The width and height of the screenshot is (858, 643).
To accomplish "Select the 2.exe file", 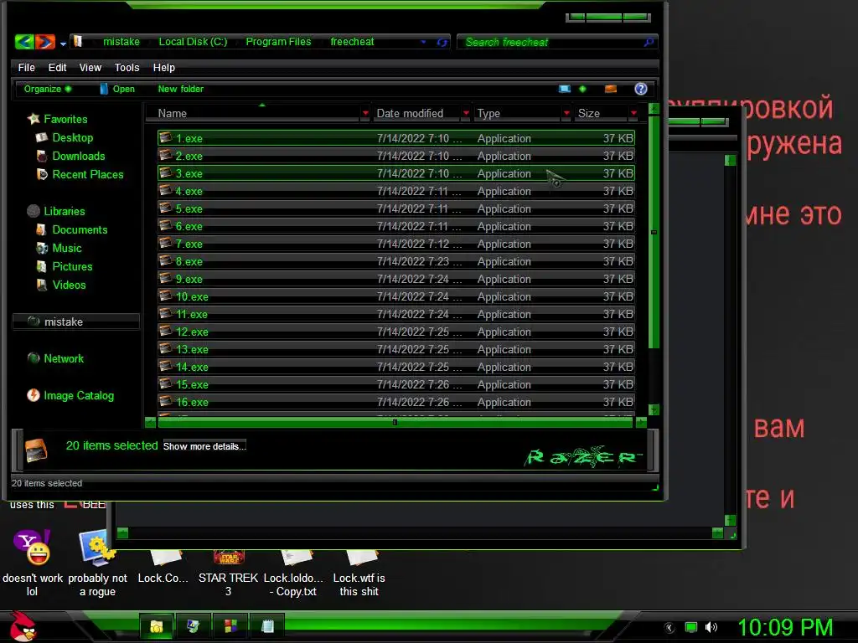I will pyautogui.click(x=396, y=156).
